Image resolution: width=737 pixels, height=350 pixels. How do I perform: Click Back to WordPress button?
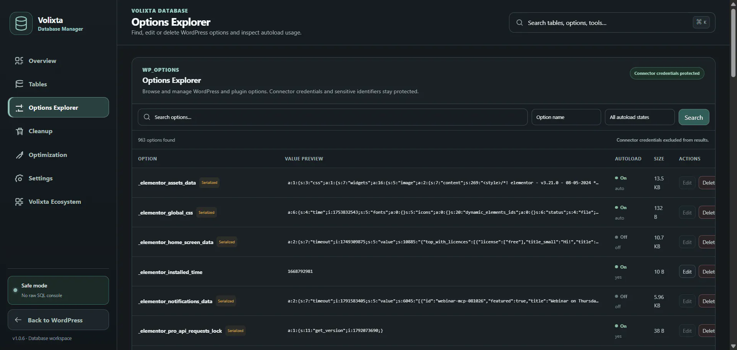pos(58,320)
